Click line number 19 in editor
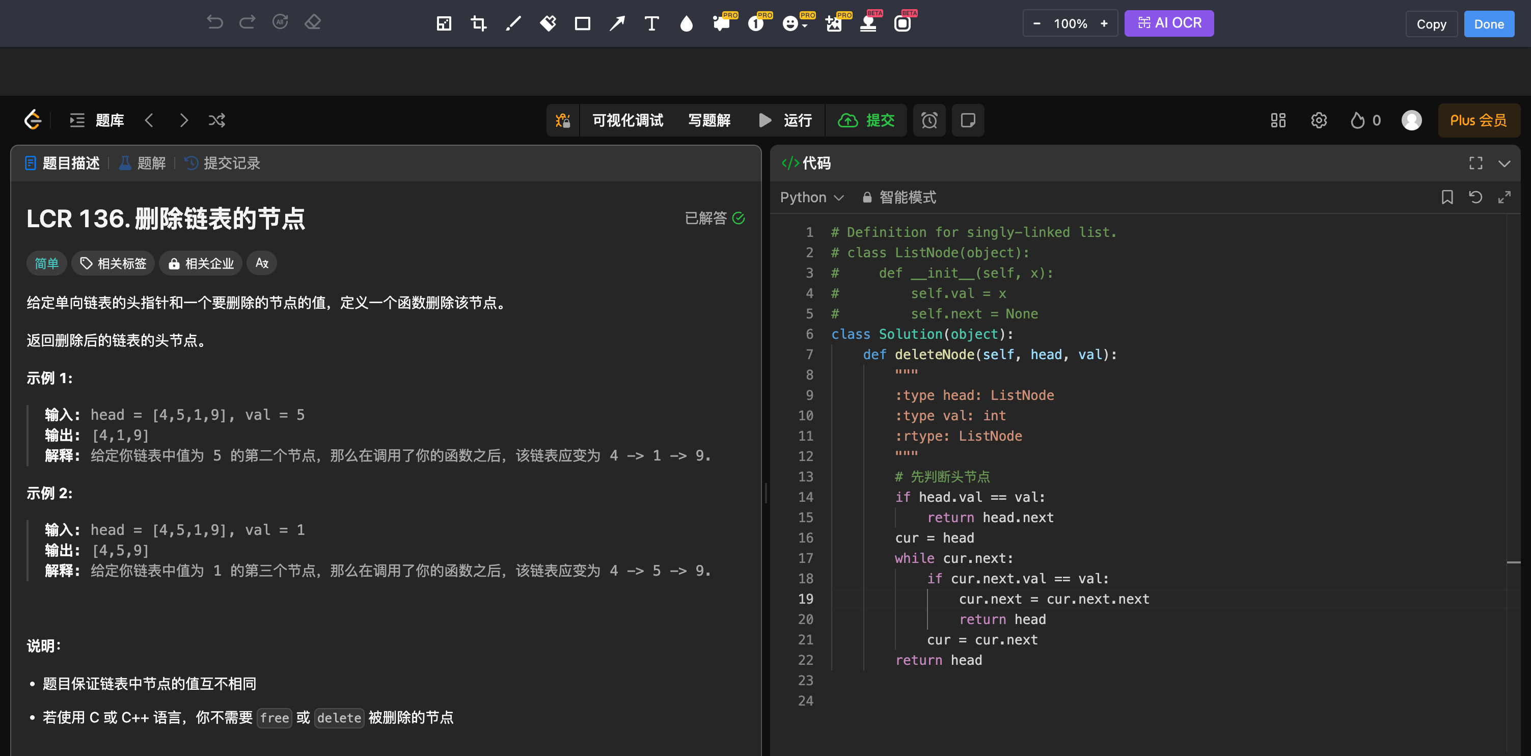1531x756 pixels. (805, 599)
